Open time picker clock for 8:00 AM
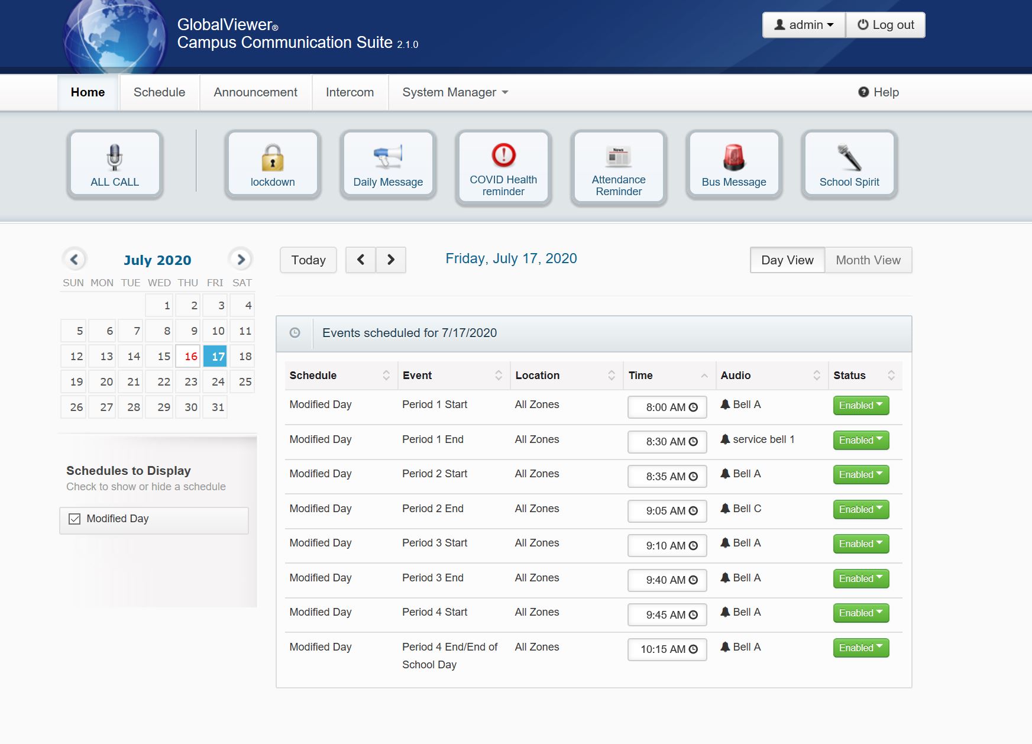The image size is (1032, 744). [x=694, y=407]
